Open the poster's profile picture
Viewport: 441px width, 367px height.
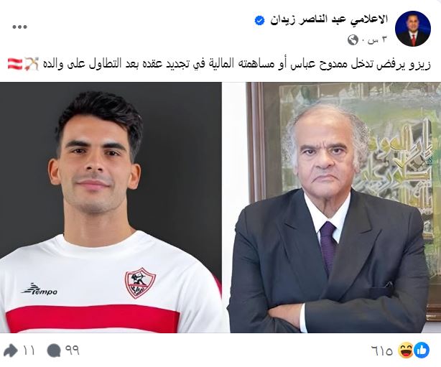tap(412, 29)
